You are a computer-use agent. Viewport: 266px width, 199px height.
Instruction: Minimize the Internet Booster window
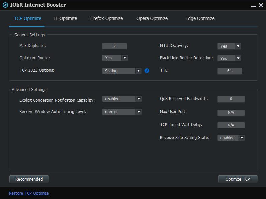[x=253, y=6]
